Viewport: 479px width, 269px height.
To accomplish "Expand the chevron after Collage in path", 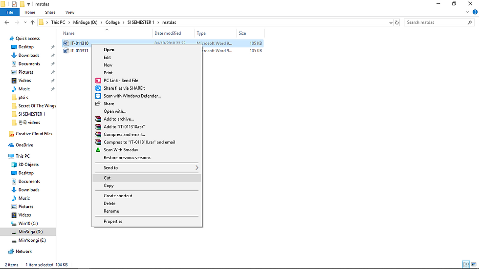I will point(123,22).
